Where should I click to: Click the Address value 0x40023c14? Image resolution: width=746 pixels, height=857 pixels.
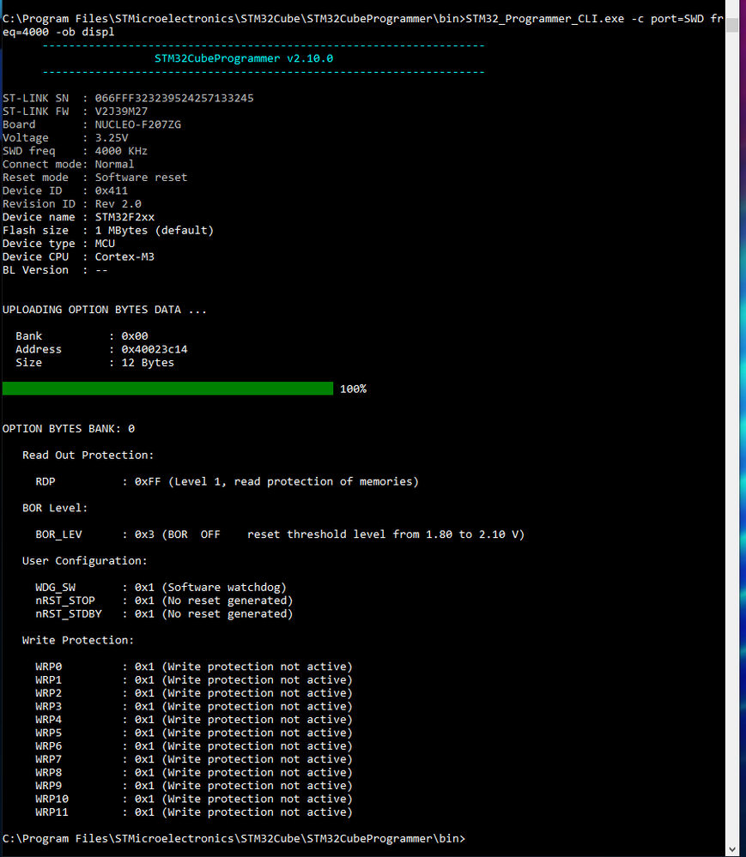(155, 349)
